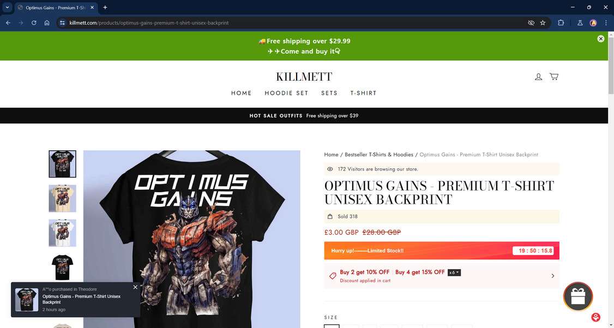Viewport: 614px width, 328px height.
Task: Open the account login icon
Action: [x=538, y=77]
